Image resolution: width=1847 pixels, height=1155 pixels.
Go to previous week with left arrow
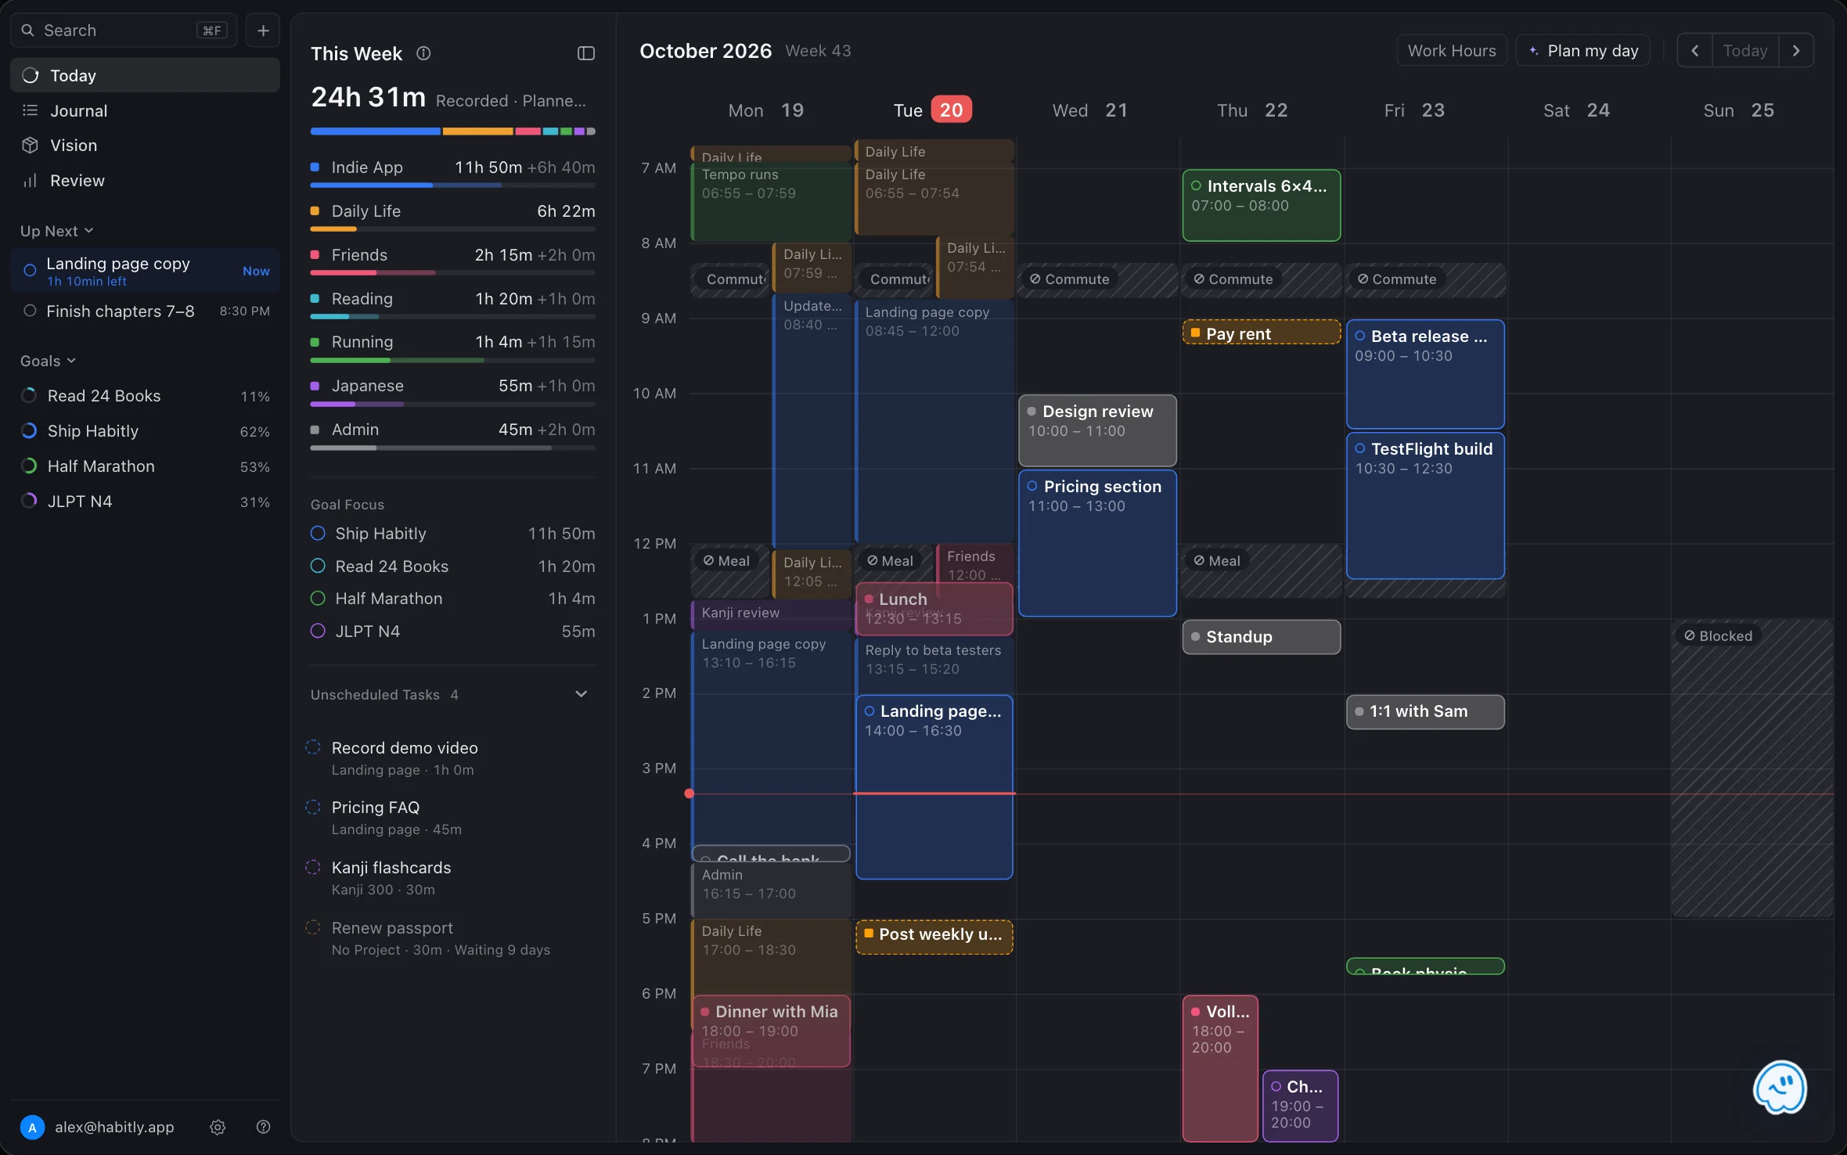(x=1694, y=51)
